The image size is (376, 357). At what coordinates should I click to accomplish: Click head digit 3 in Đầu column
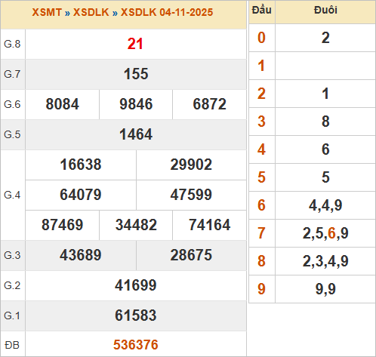pyautogui.click(x=261, y=122)
